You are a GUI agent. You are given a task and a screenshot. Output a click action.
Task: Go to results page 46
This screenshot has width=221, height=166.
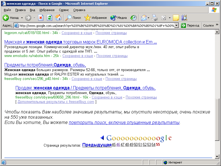pos(118,144)
